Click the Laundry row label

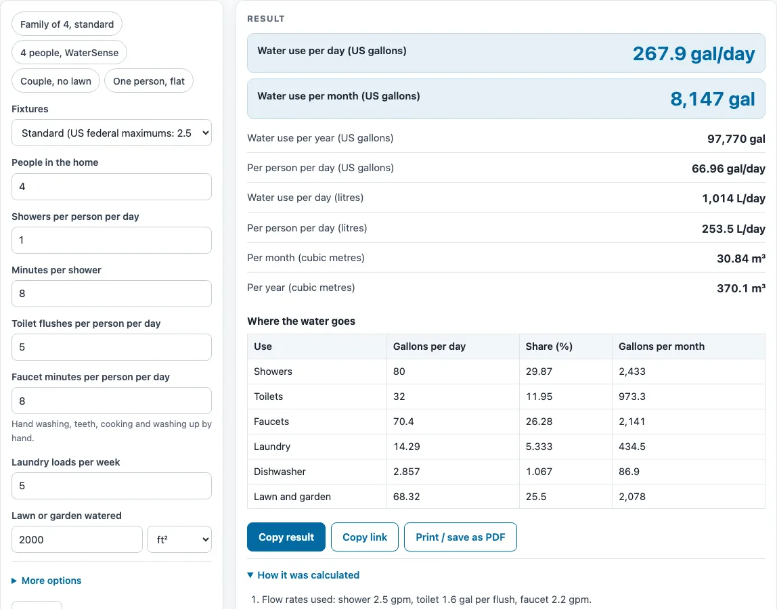[x=272, y=447]
